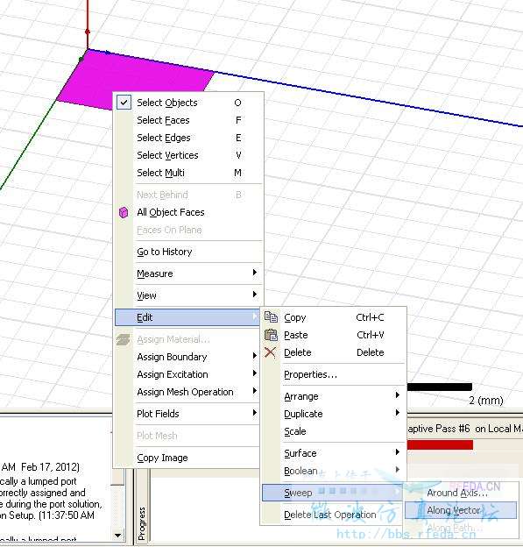Click the message log scroll down arrow

[x=118, y=535]
